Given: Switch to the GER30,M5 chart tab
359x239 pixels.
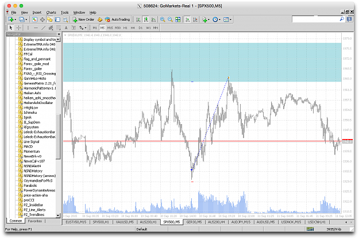Looking at the screenshot, I should tap(194, 222).
